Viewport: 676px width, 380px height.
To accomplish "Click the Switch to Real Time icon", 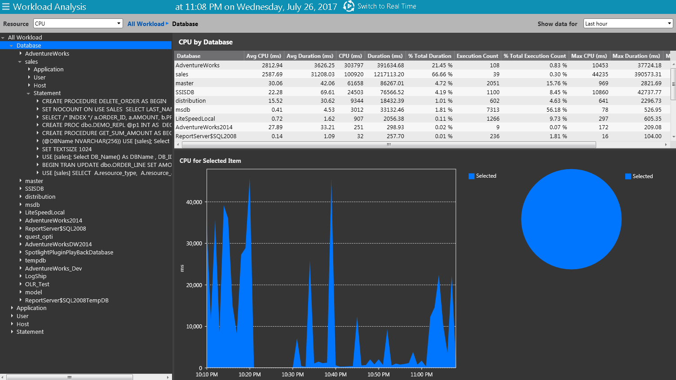I will [x=349, y=6].
